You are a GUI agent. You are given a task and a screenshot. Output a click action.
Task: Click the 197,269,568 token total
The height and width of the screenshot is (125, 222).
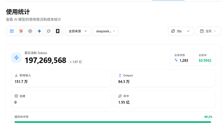tap(45, 60)
